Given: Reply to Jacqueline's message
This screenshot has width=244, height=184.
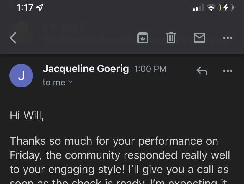Looking at the screenshot, I should coord(202,71).
